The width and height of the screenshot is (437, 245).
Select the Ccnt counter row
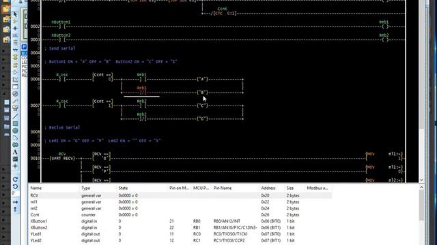pyautogui.click(x=180, y=215)
